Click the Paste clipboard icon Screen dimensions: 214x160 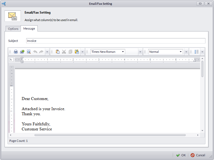pyautogui.click(x=58, y=52)
